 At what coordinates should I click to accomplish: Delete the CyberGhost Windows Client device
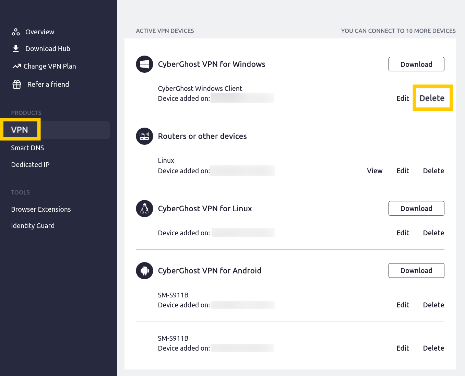[x=432, y=98]
